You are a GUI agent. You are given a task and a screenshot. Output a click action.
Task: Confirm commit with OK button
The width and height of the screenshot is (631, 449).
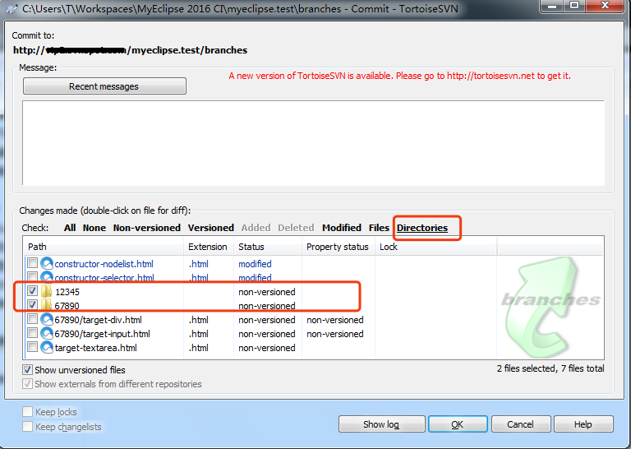click(458, 424)
